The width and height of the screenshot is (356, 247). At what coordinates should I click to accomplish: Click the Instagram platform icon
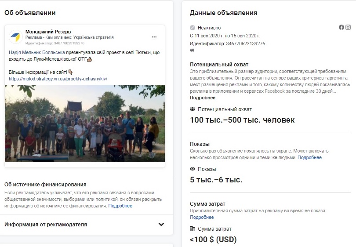click(348, 27)
